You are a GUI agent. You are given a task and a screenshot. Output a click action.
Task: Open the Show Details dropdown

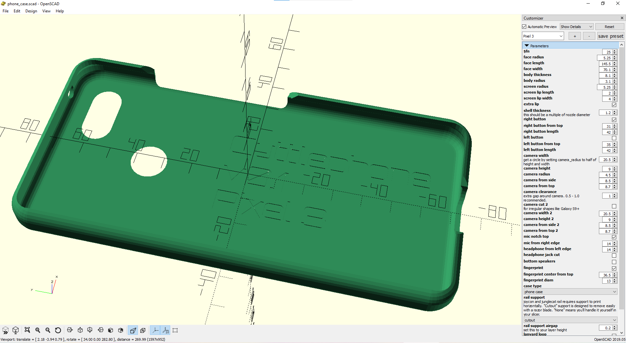tap(576, 27)
